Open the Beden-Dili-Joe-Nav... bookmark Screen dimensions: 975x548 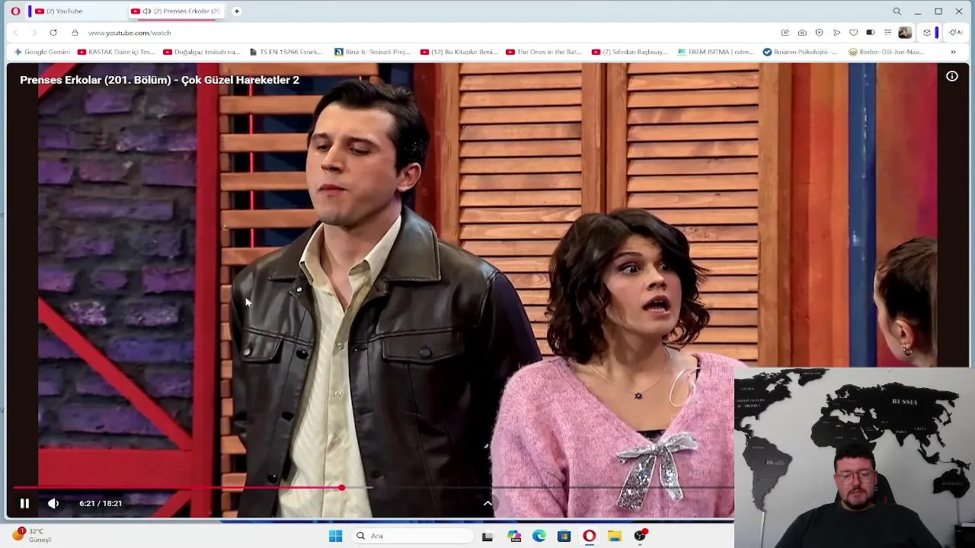pos(887,52)
